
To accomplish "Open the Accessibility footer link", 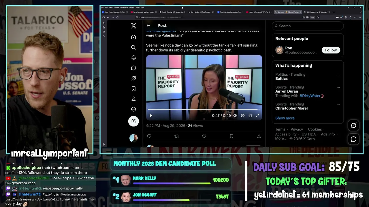I will [286, 134].
